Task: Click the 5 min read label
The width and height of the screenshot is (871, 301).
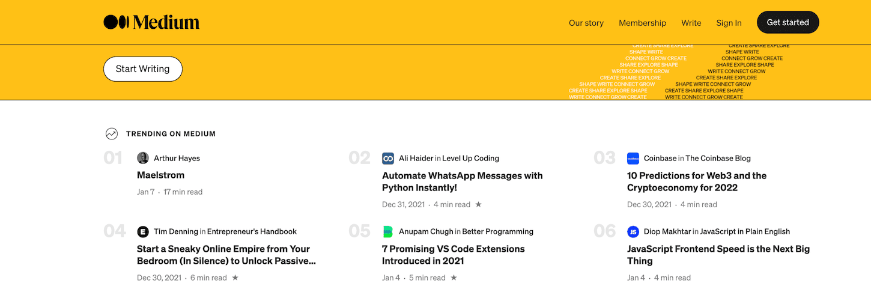Action: click(x=427, y=278)
